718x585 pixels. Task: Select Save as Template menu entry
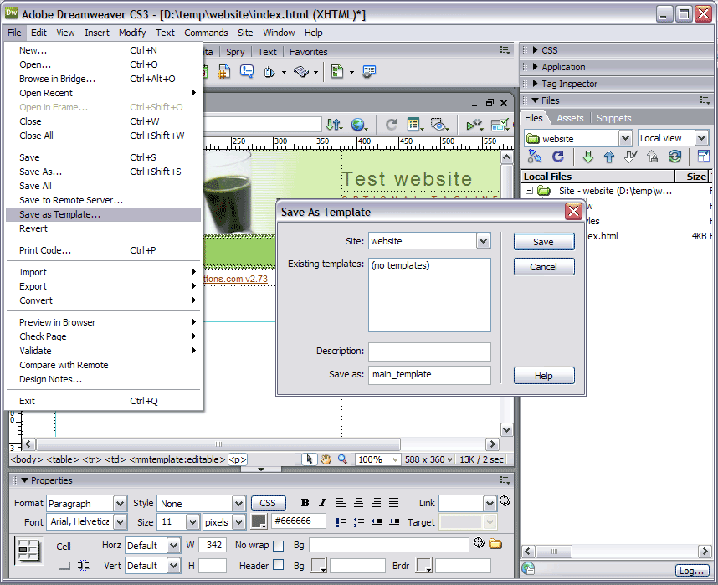point(104,214)
